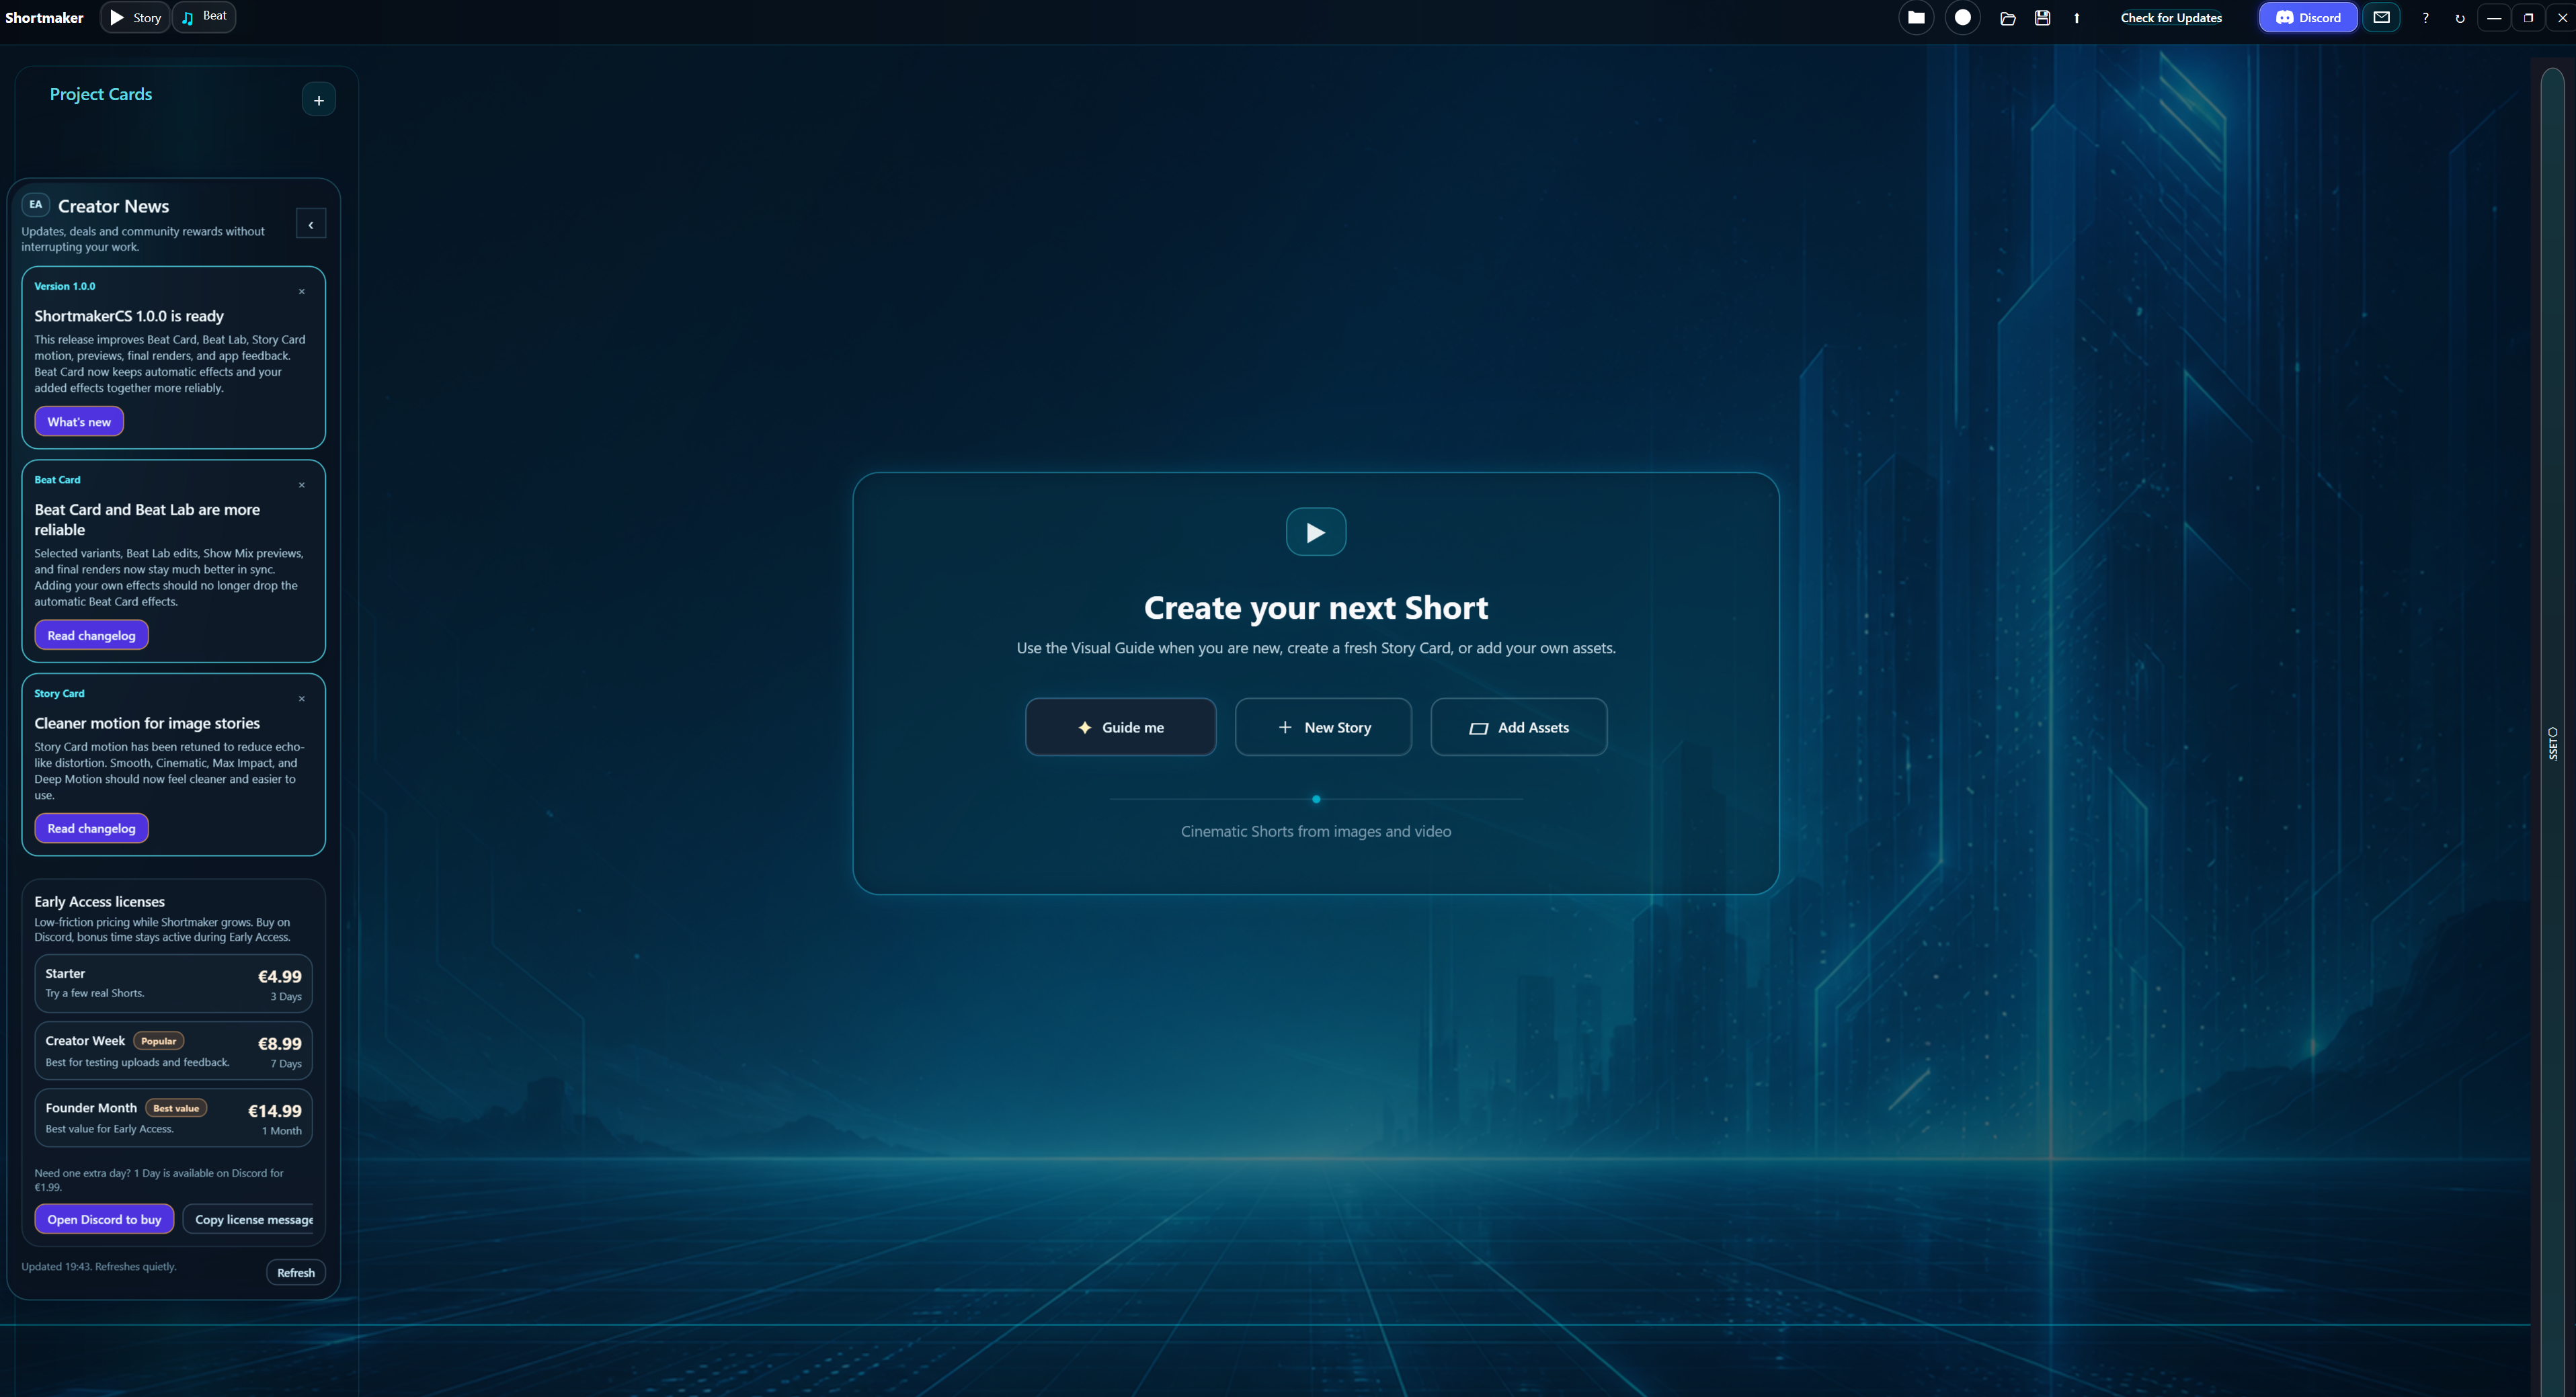Click the upward arrow export icon
This screenshot has width=2576, height=1397.
[2077, 18]
